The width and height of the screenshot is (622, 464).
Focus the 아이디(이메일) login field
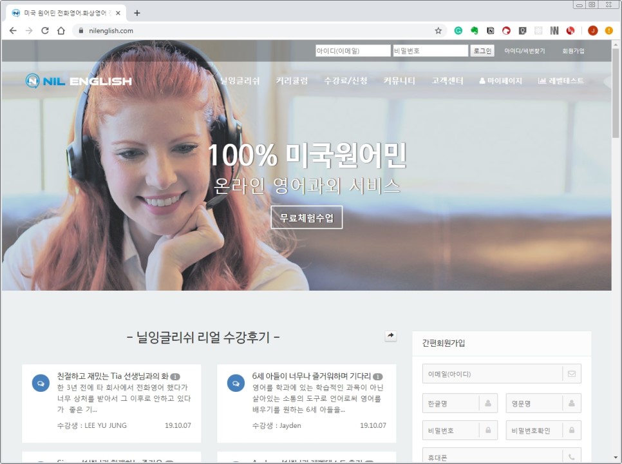[x=352, y=50]
